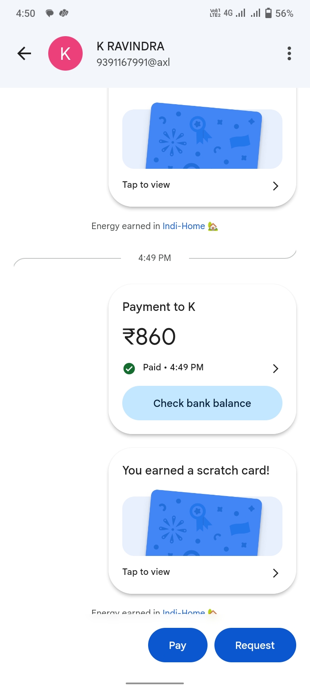Tap the pink K profile avatar
This screenshot has width=310, height=689.
coord(65,53)
